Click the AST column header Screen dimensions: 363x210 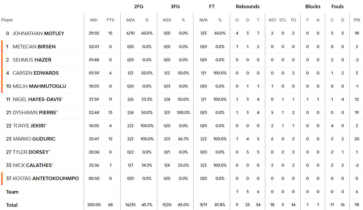click(272, 20)
